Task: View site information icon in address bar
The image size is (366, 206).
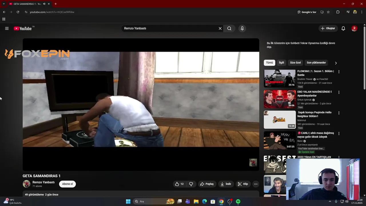Action: 26,12
